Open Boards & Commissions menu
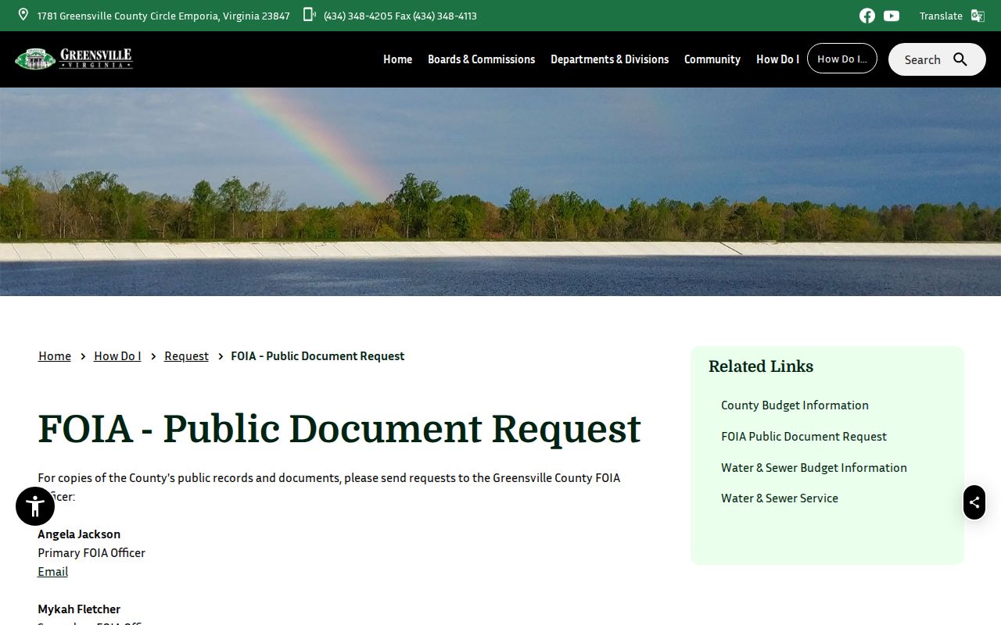Image resolution: width=1001 pixels, height=625 pixels. click(x=481, y=59)
